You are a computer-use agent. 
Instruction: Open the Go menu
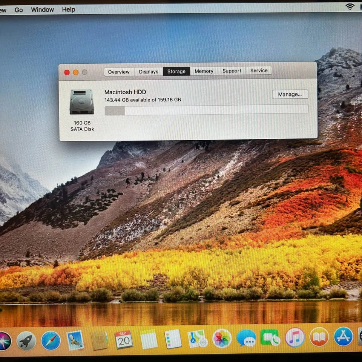click(x=19, y=10)
